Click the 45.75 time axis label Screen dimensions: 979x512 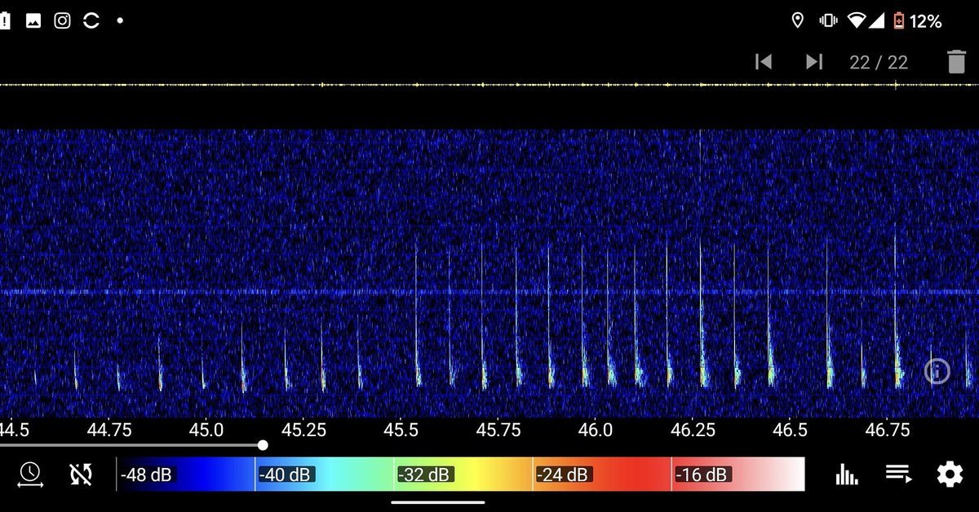(498, 429)
